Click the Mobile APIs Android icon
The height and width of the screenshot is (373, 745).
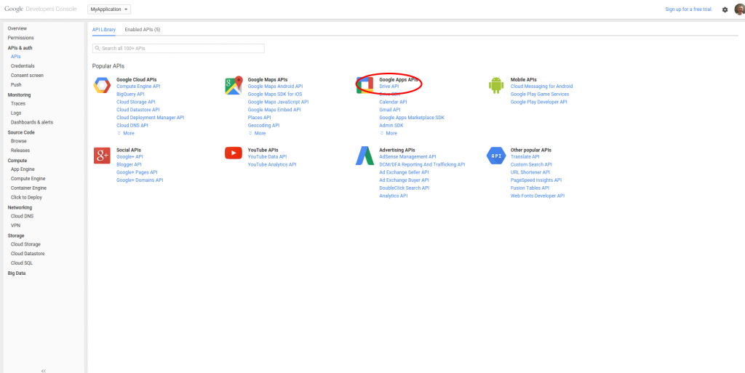tap(496, 85)
